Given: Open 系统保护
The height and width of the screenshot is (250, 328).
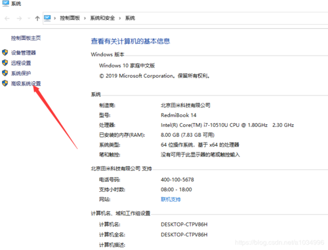Looking at the screenshot, I should pyautogui.click(x=21, y=73).
